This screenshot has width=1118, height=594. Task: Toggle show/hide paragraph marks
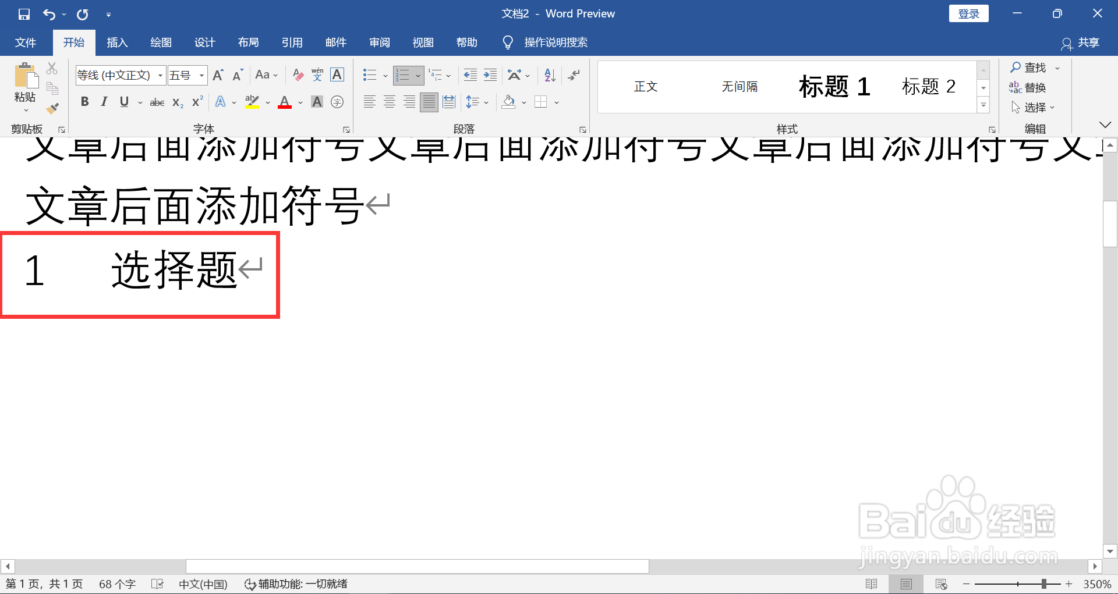[x=574, y=75]
